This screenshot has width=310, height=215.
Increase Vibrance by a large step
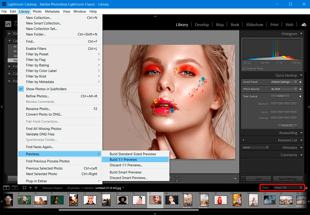pyautogui.click(x=294, y=118)
